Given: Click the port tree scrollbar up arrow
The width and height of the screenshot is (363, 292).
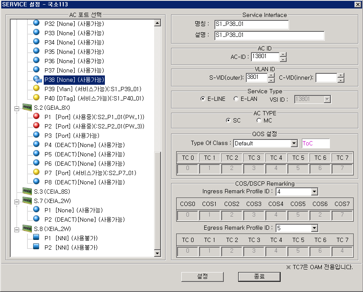Looking at the screenshot, I should point(158,23).
